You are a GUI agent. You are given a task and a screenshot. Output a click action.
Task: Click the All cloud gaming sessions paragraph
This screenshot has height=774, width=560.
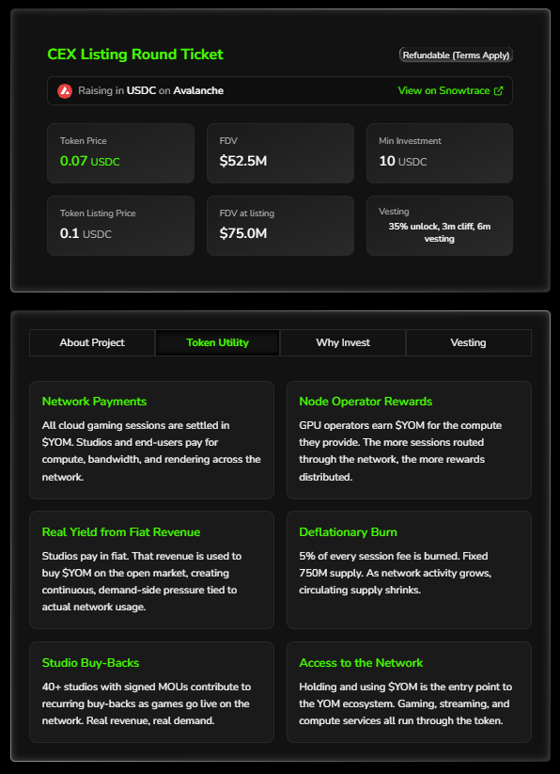point(151,451)
